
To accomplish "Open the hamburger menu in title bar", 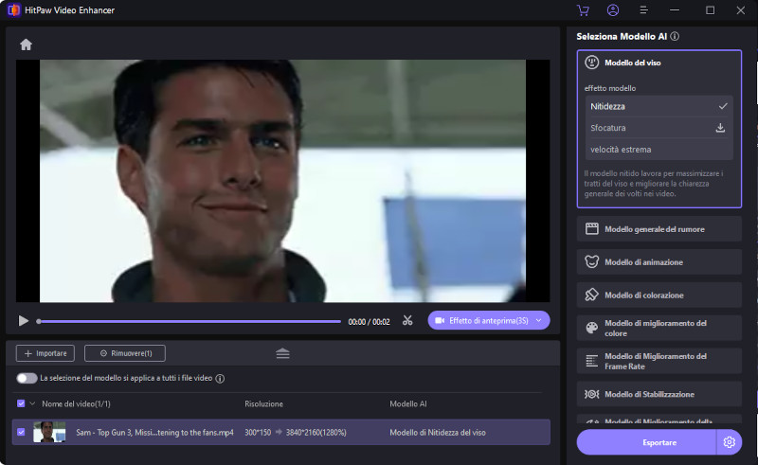I will coord(644,10).
